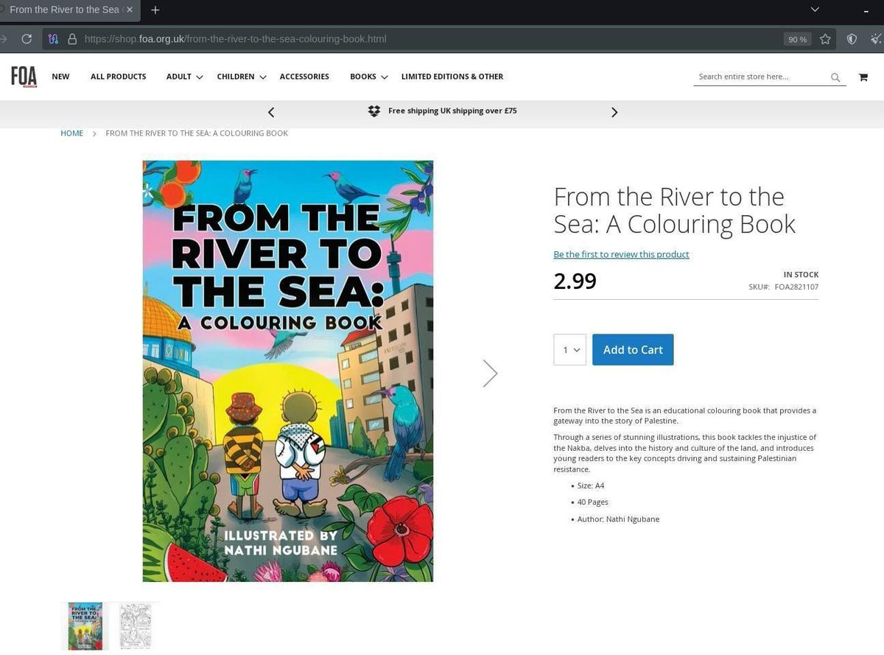The width and height of the screenshot is (884, 655).
Task: Click the 'Free shipping UK shipping over £75' banner
Action: (x=452, y=111)
